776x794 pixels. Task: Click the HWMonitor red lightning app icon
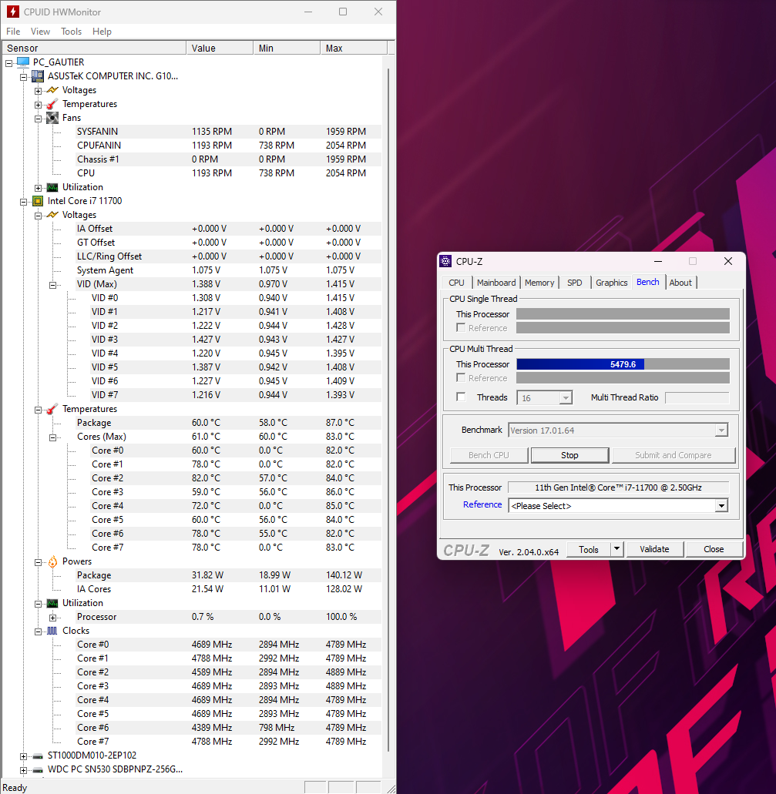coord(12,11)
